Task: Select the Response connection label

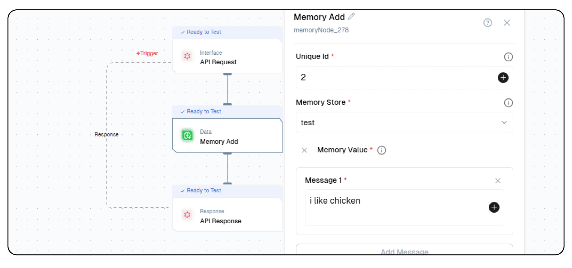Action: coord(106,134)
